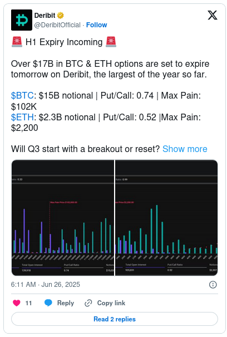
Task: Click the first red siren emoji
Action: tap(17, 42)
